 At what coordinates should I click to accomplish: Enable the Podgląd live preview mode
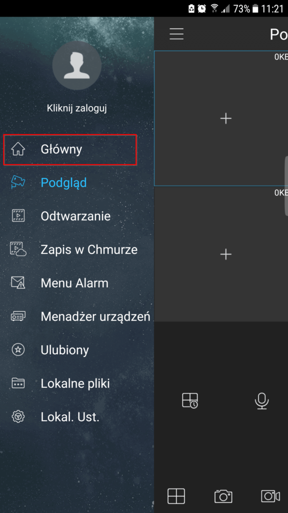63,182
